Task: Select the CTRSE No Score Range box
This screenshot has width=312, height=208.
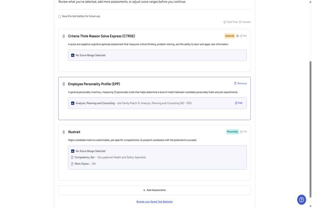Action: pos(157,55)
